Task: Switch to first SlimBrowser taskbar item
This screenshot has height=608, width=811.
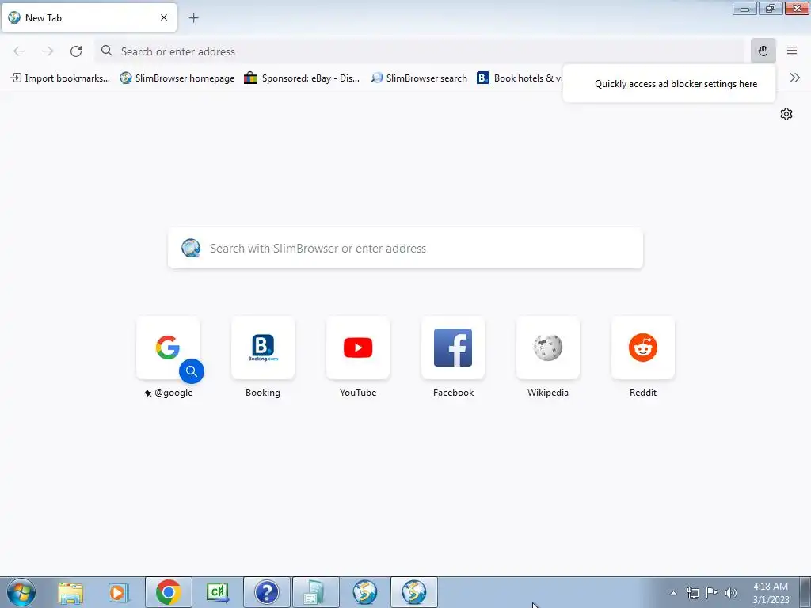Action: [x=365, y=592]
